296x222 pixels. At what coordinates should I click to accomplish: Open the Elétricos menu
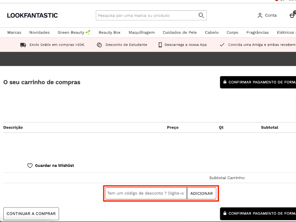point(285,33)
